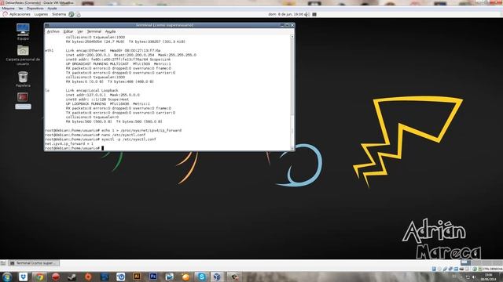Click the show desktop button in bottom panel
This screenshot has height=282, width=503.
tap(3, 263)
